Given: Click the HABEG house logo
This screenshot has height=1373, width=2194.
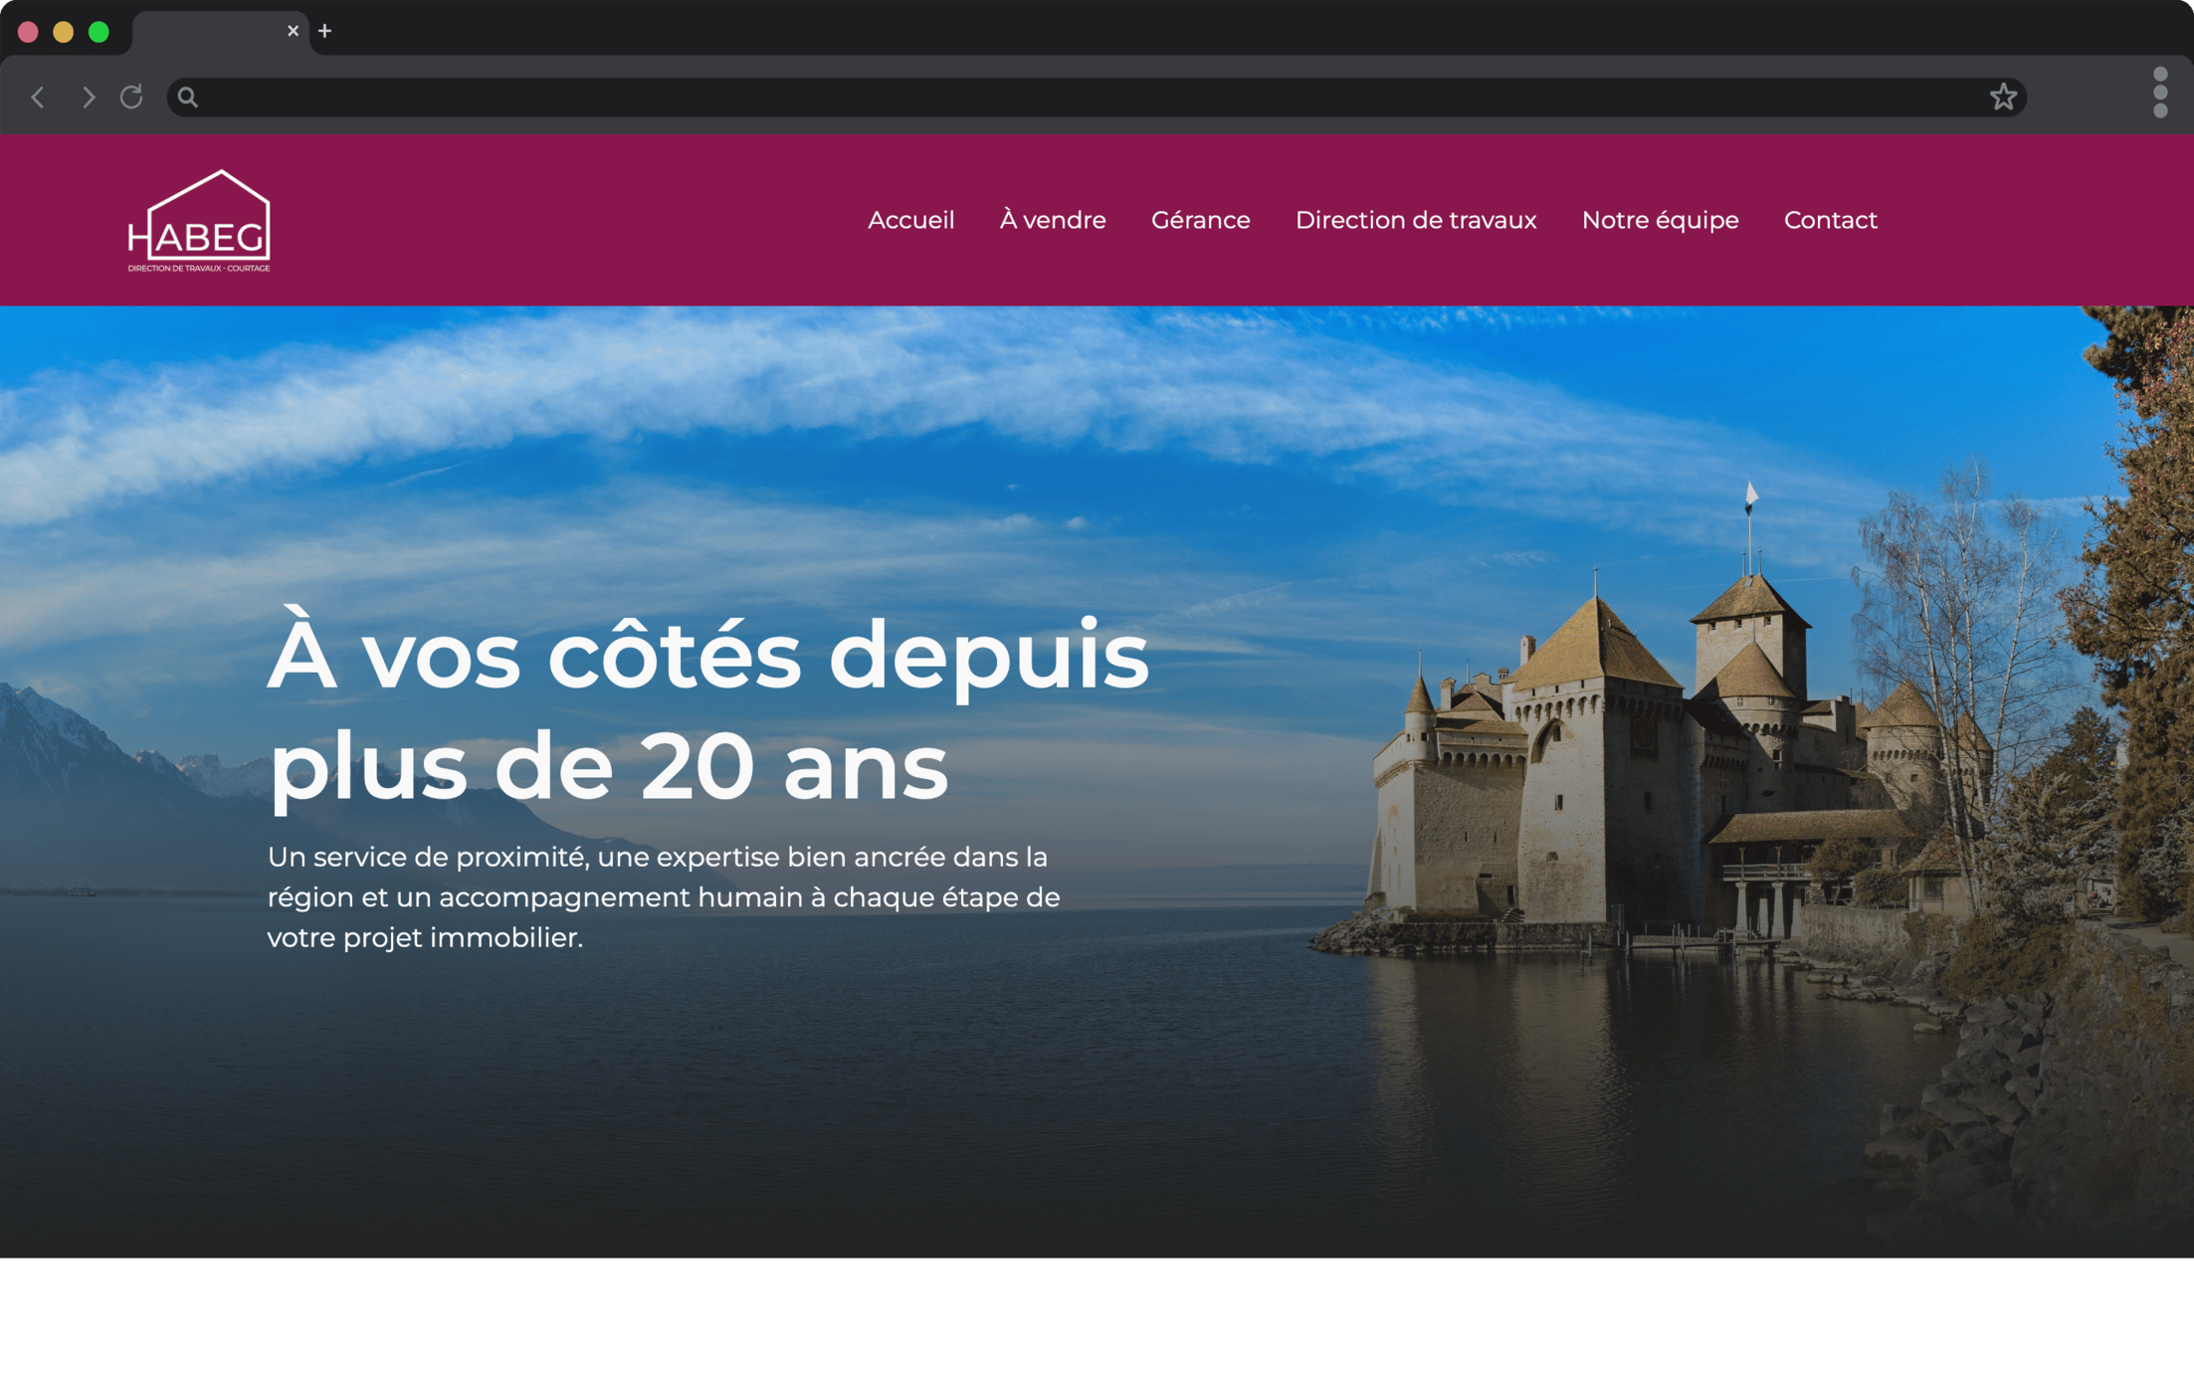Looking at the screenshot, I should tap(199, 221).
